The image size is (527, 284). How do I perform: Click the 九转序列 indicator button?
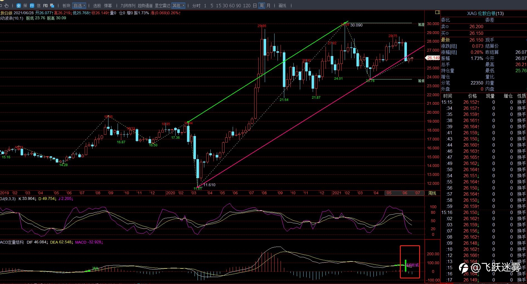(128, 6)
